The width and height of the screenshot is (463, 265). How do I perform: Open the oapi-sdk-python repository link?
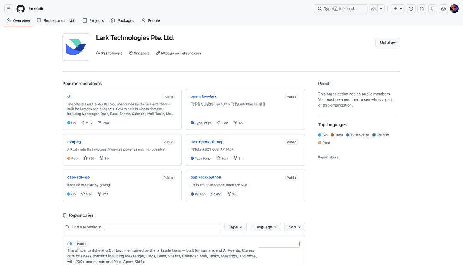click(206, 177)
